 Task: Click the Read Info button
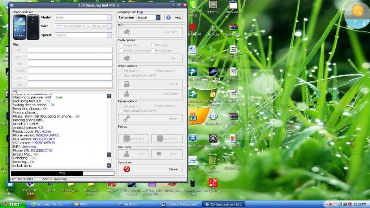(150, 32)
